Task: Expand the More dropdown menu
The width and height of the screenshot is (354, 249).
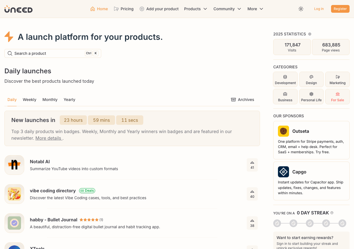Action: click(256, 9)
